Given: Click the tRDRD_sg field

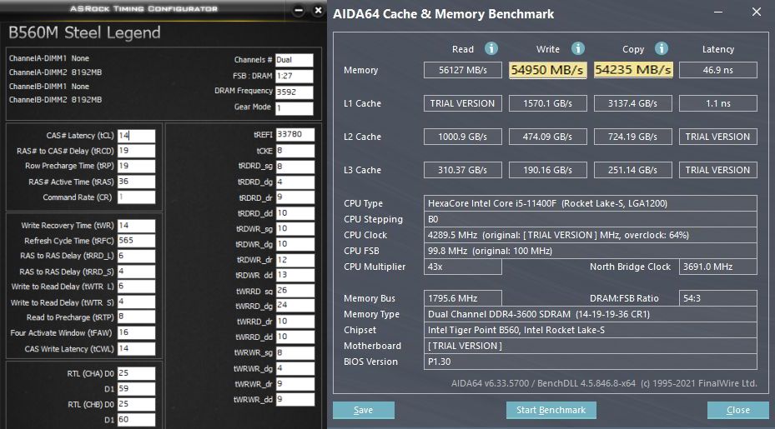Looking at the screenshot, I should [x=295, y=167].
